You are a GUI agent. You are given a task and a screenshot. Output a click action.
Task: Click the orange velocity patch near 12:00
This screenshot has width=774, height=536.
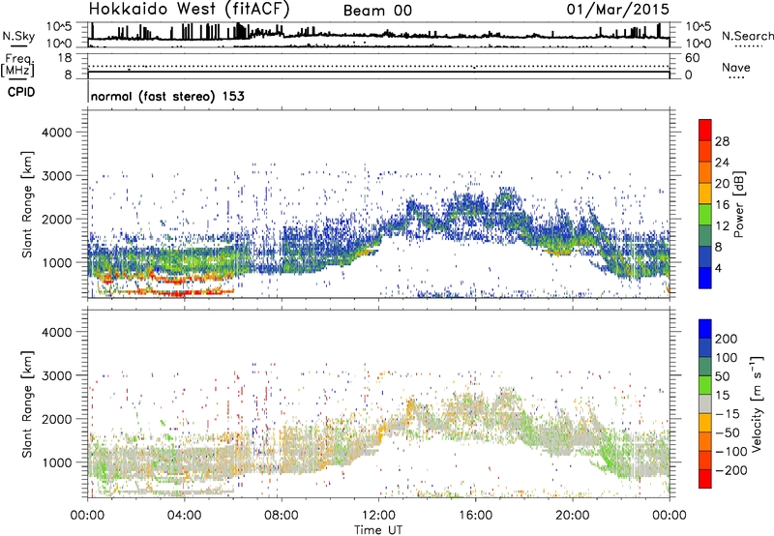pos(381,433)
